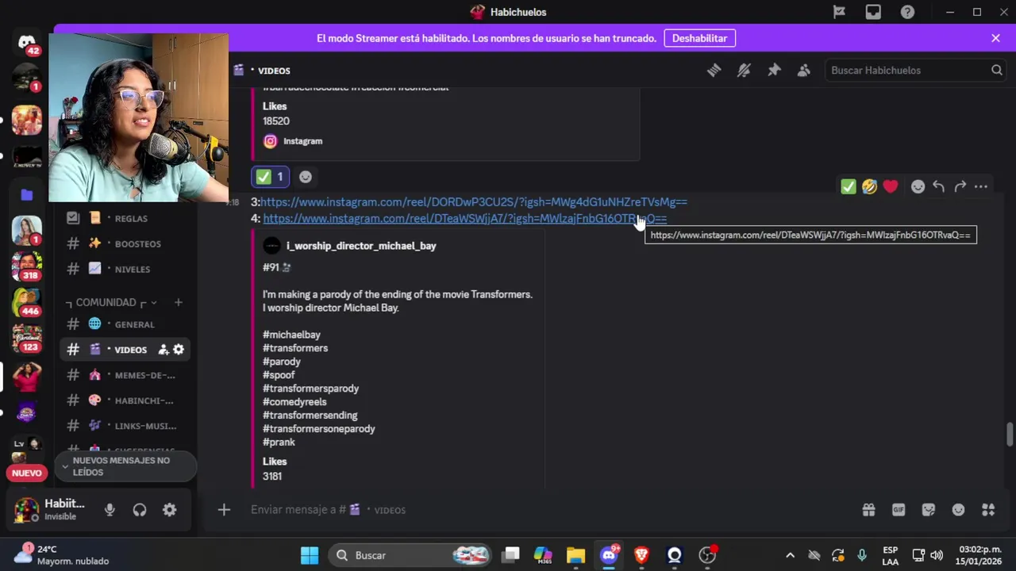
Task: Open the second Instagram reel link DTeaWSWjjA7
Action: click(465, 219)
